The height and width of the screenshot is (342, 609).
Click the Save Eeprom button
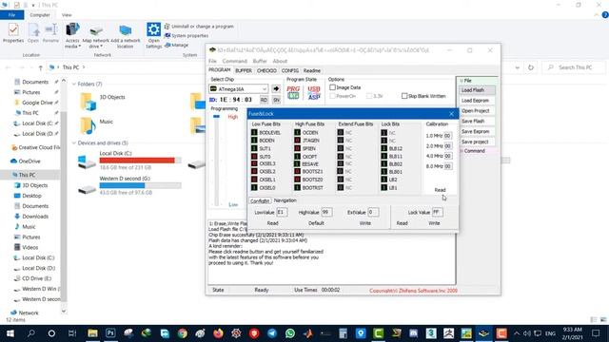(478, 131)
